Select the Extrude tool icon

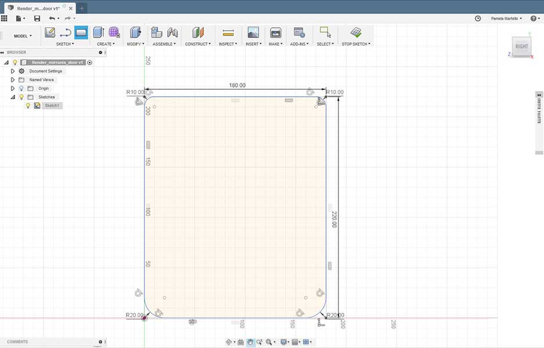tap(99, 32)
